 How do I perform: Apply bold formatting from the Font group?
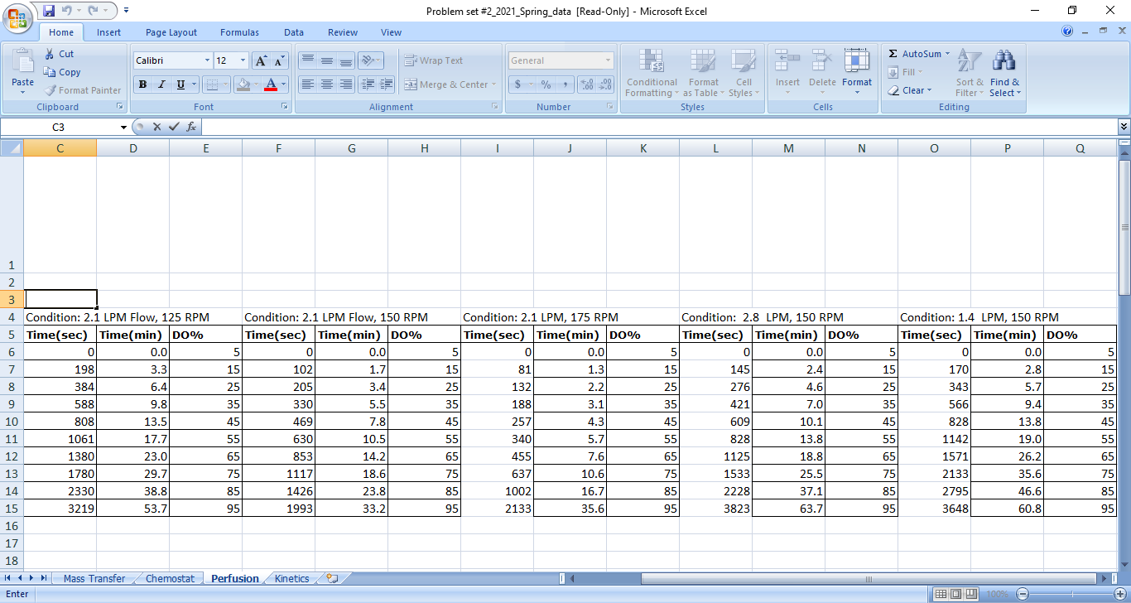(142, 85)
